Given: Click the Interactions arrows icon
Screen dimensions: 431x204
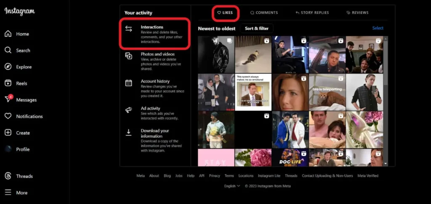Looking at the screenshot, I should 129,29.
